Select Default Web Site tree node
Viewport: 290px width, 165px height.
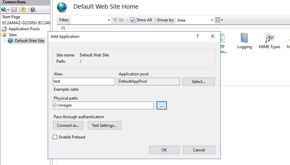(x=29, y=41)
